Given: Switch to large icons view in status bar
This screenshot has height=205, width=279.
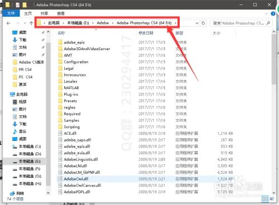Looking at the screenshot, I should click(272, 199).
